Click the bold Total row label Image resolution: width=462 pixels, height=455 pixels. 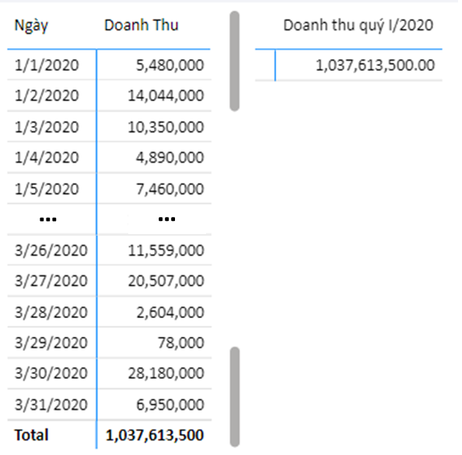32,435
